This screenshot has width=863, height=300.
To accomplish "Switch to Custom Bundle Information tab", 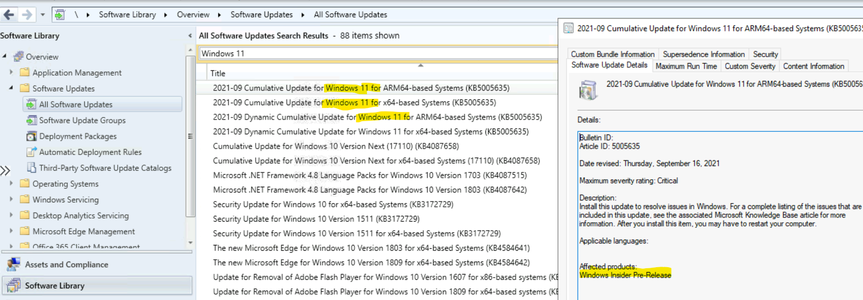I will (613, 54).
